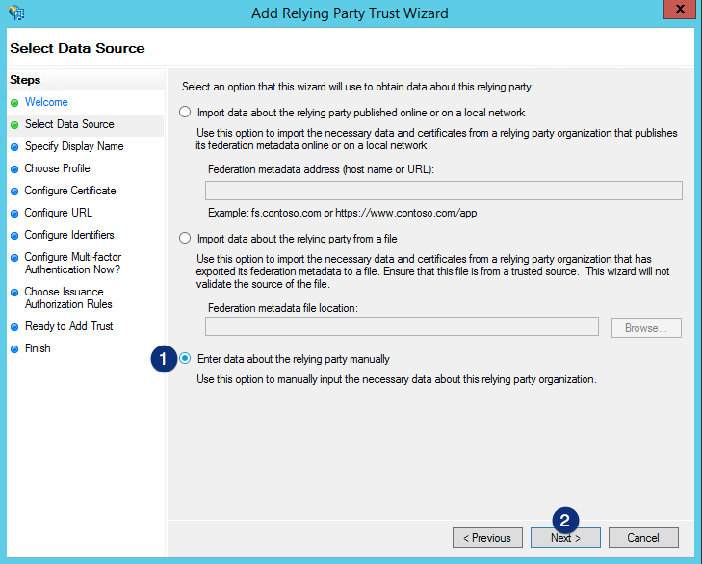Image resolution: width=702 pixels, height=564 pixels.
Task: Click green bullet next to Select Data Source
Action: point(14,125)
